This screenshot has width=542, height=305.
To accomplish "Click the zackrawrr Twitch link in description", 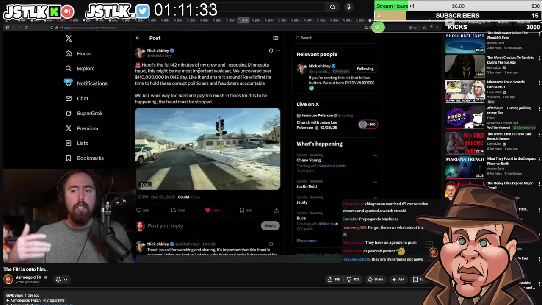I will click(53, 300).
